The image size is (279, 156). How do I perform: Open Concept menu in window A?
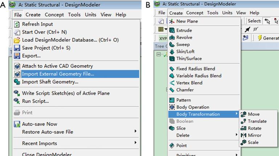point(54,15)
